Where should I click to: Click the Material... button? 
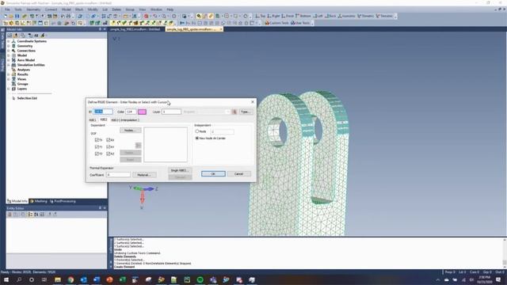(x=144, y=175)
